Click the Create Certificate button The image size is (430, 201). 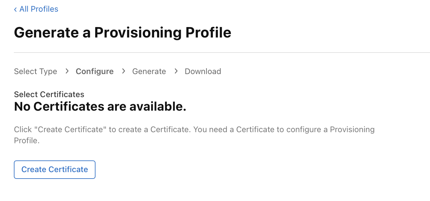tap(55, 169)
